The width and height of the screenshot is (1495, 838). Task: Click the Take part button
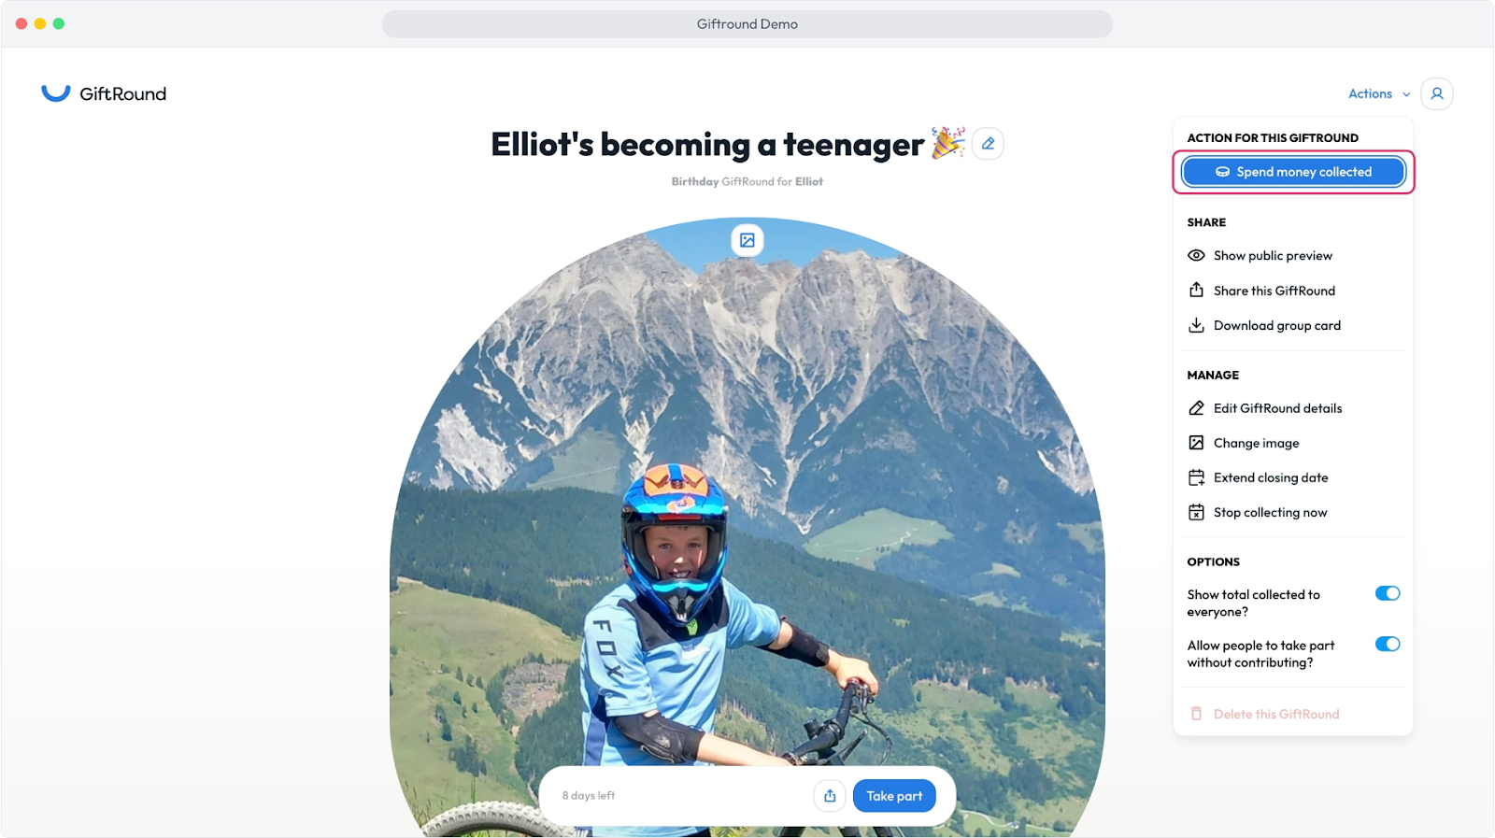pyautogui.click(x=894, y=796)
